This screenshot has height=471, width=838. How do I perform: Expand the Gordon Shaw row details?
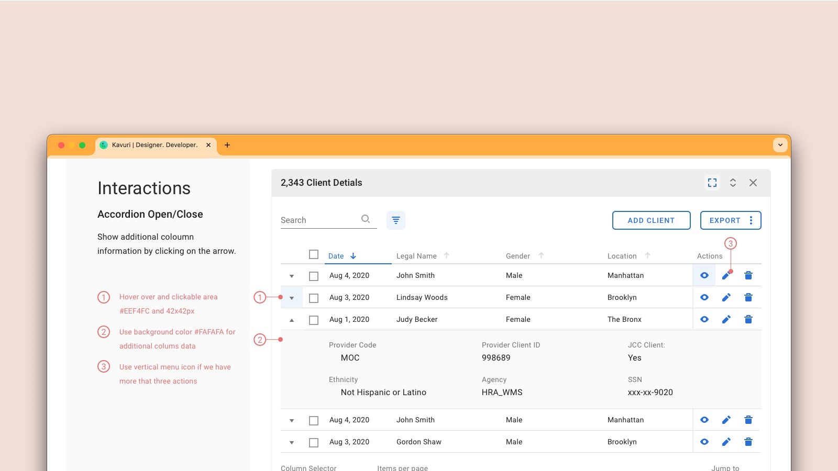[x=292, y=443]
